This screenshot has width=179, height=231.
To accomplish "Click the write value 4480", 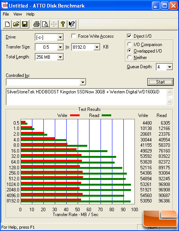I will pos(147,123).
